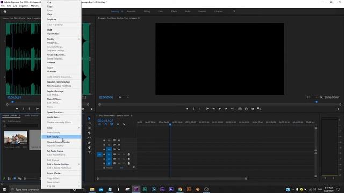Screen dimensions: 344x193
Task: Switch to Editing workspace
Action: tap(147, 11)
